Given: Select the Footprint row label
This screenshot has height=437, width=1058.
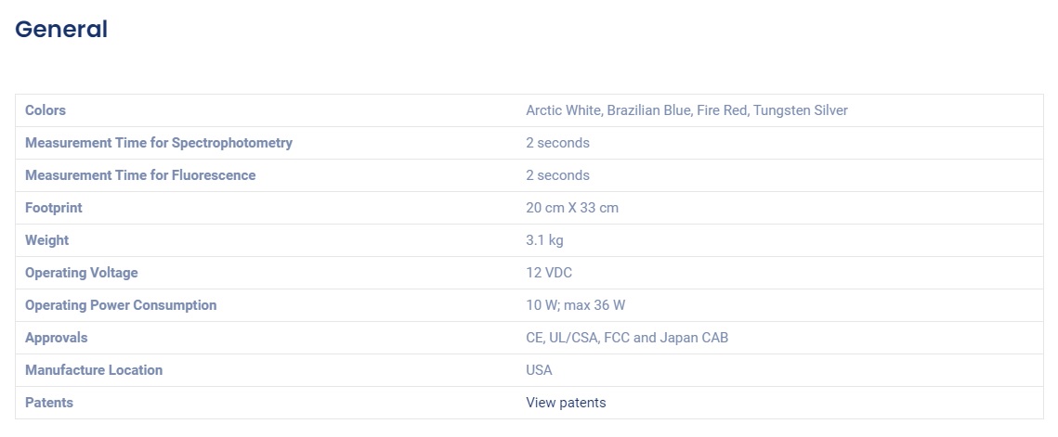Looking at the screenshot, I should 53,208.
